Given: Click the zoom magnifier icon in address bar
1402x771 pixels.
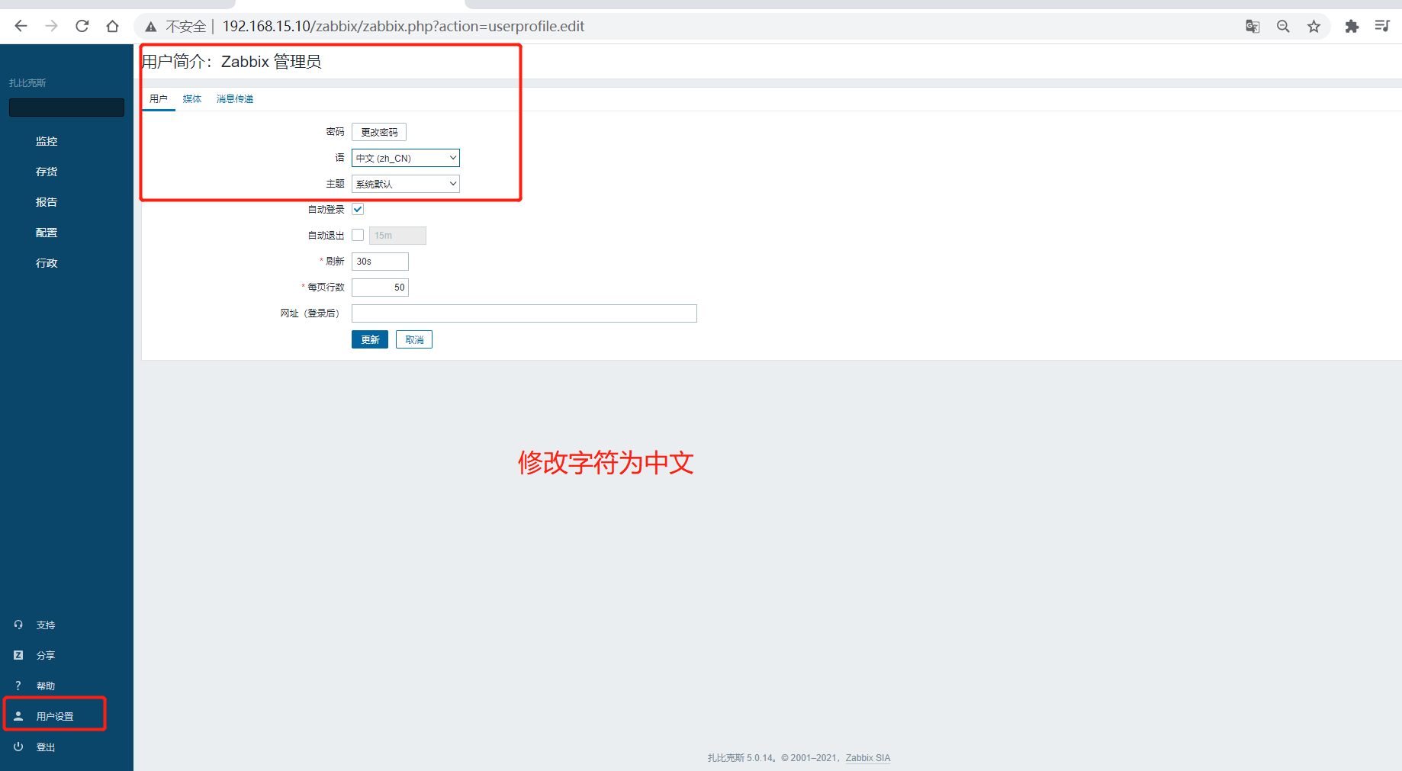Looking at the screenshot, I should [1283, 26].
